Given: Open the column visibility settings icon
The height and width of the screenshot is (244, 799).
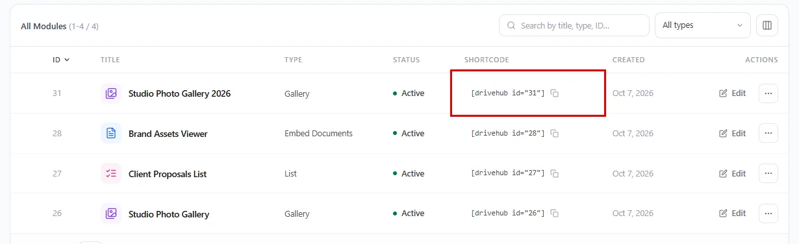Looking at the screenshot, I should click(x=767, y=25).
